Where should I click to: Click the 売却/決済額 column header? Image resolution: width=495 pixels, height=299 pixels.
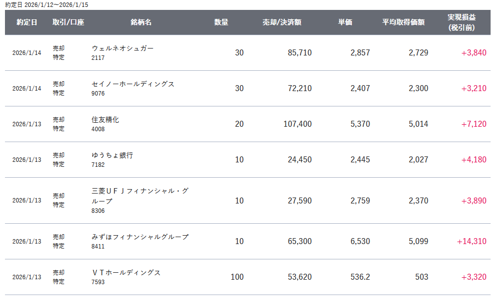[x=282, y=22]
